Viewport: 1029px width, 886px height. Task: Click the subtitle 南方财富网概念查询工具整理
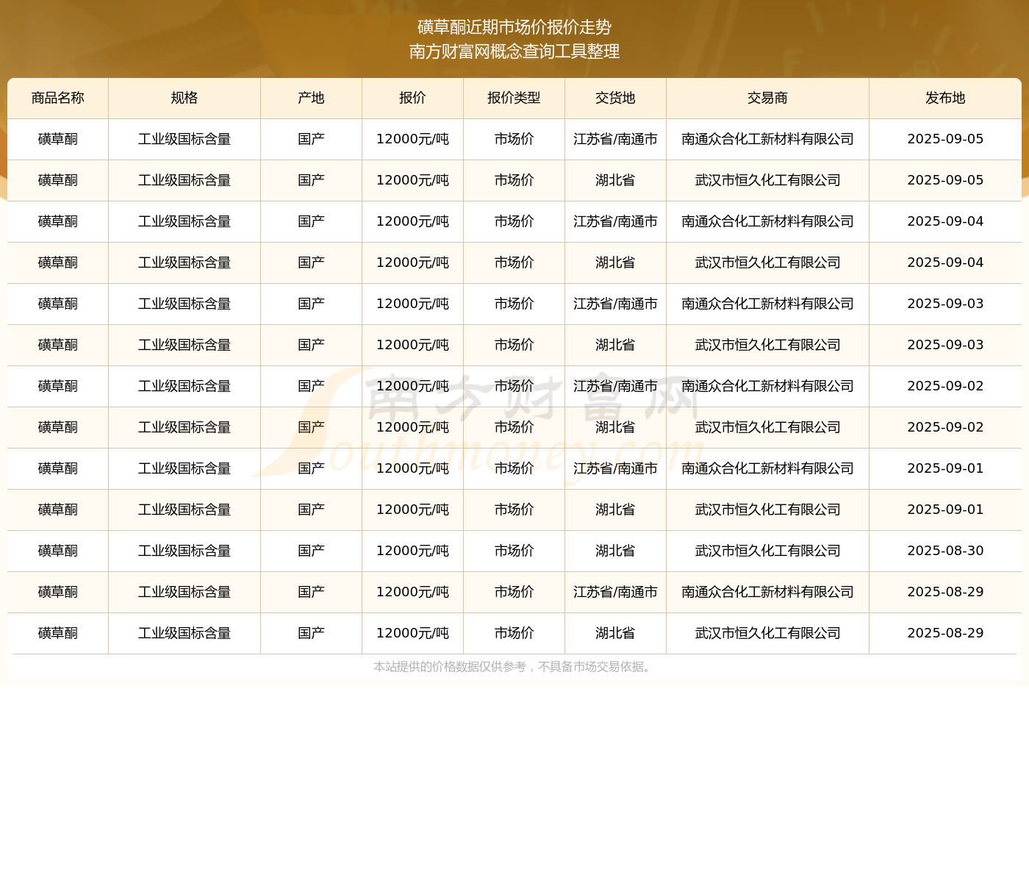[514, 51]
